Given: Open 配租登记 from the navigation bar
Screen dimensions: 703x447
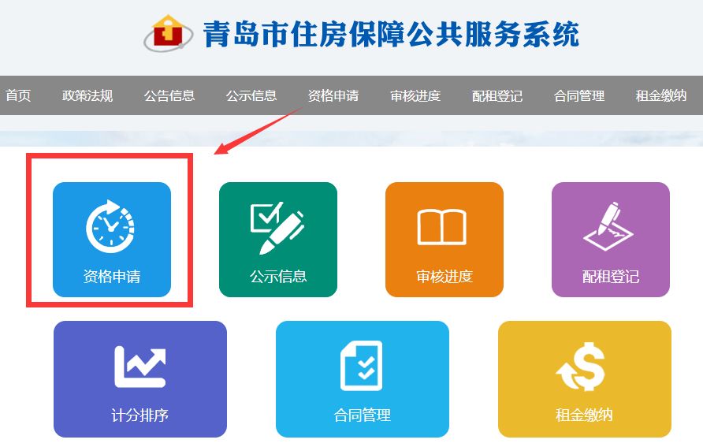Looking at the screenshot, I should pyautogui.click(x=497, y=95).
